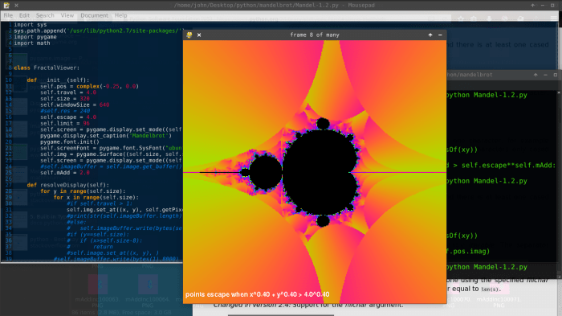Click the Mousepad title with Mandel-1.2.py path
The image size is (562, 316).
tap(275, 5)
